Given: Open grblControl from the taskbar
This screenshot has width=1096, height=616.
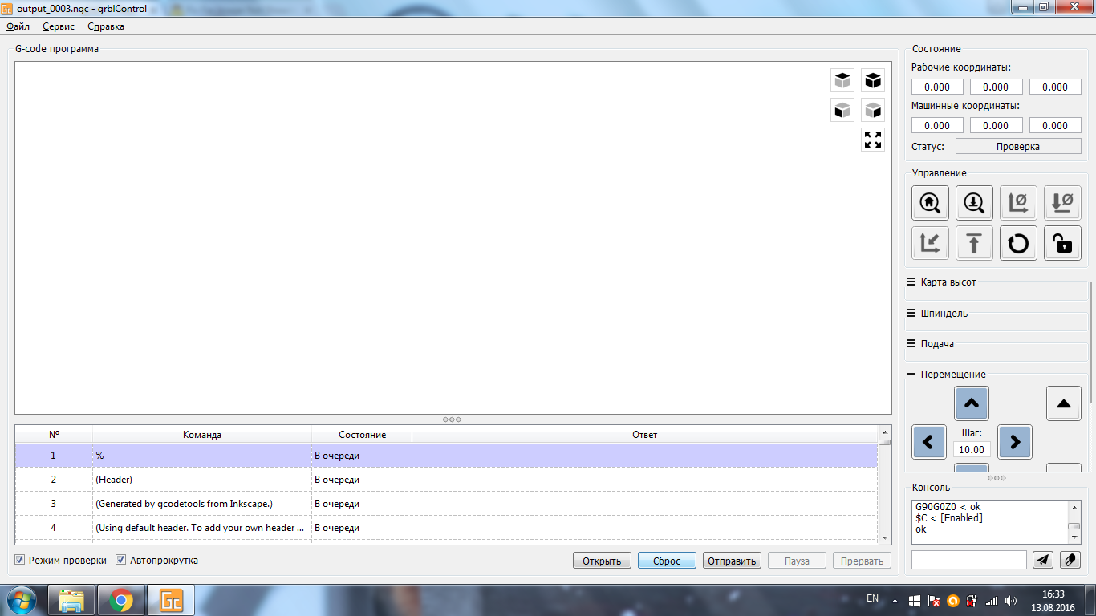Looking at the screenshot, I should point(171,600).
